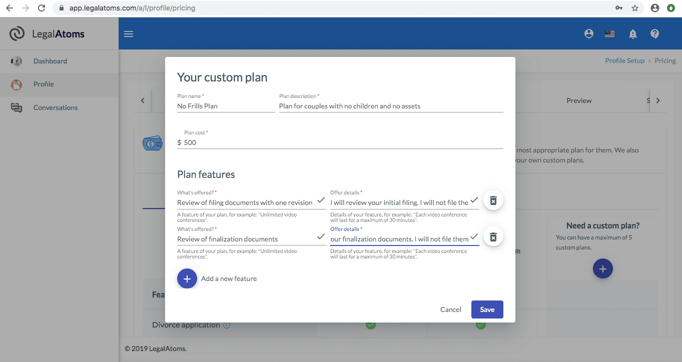Delete the first plan feature row

point(493,200)
